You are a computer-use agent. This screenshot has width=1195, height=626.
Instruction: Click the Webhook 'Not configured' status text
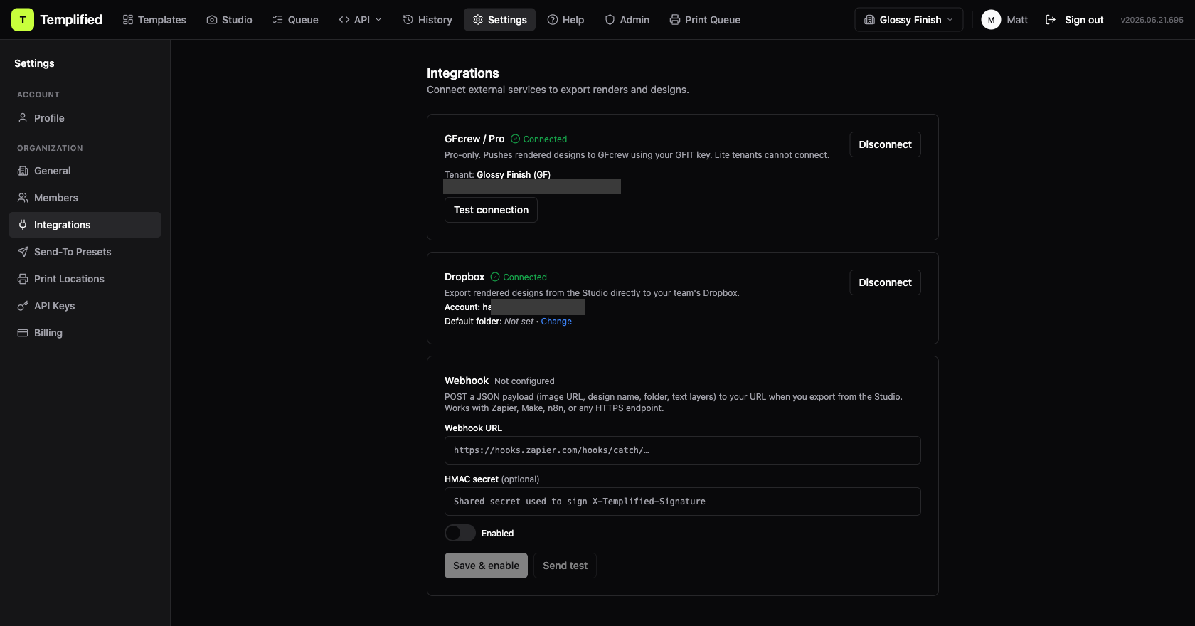[524, 381]
